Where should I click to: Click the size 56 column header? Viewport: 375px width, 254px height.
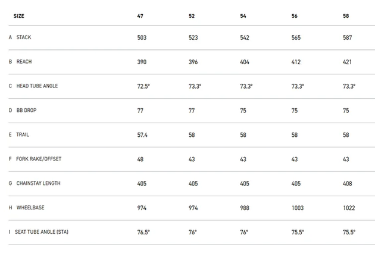click(295, 16)
